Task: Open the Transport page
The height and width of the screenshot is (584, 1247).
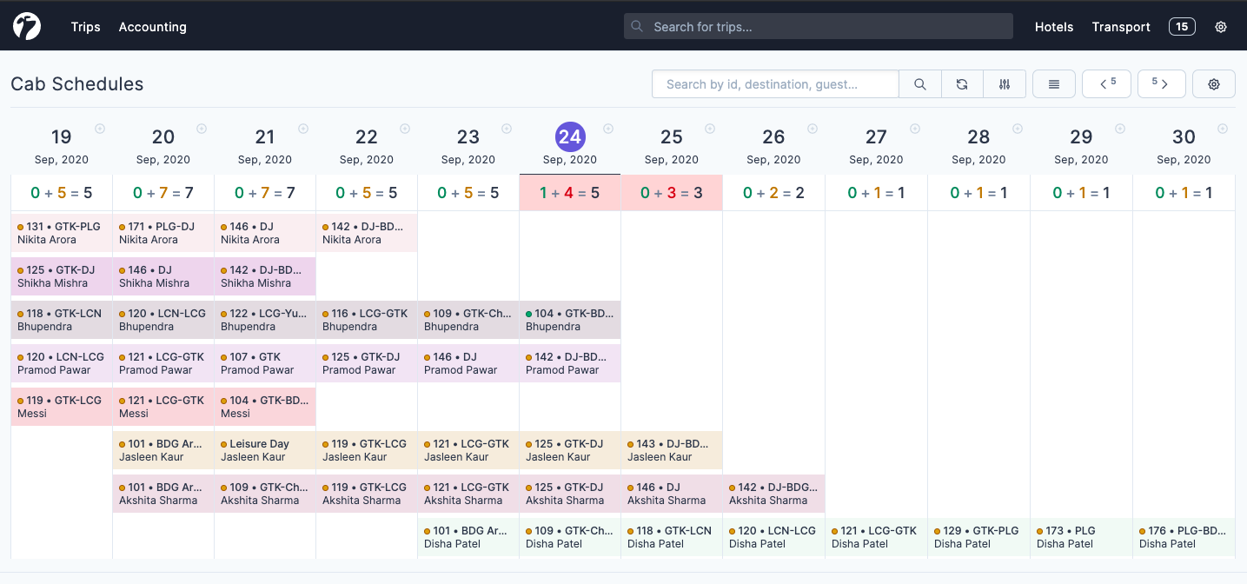Action: coord(1121,27)
